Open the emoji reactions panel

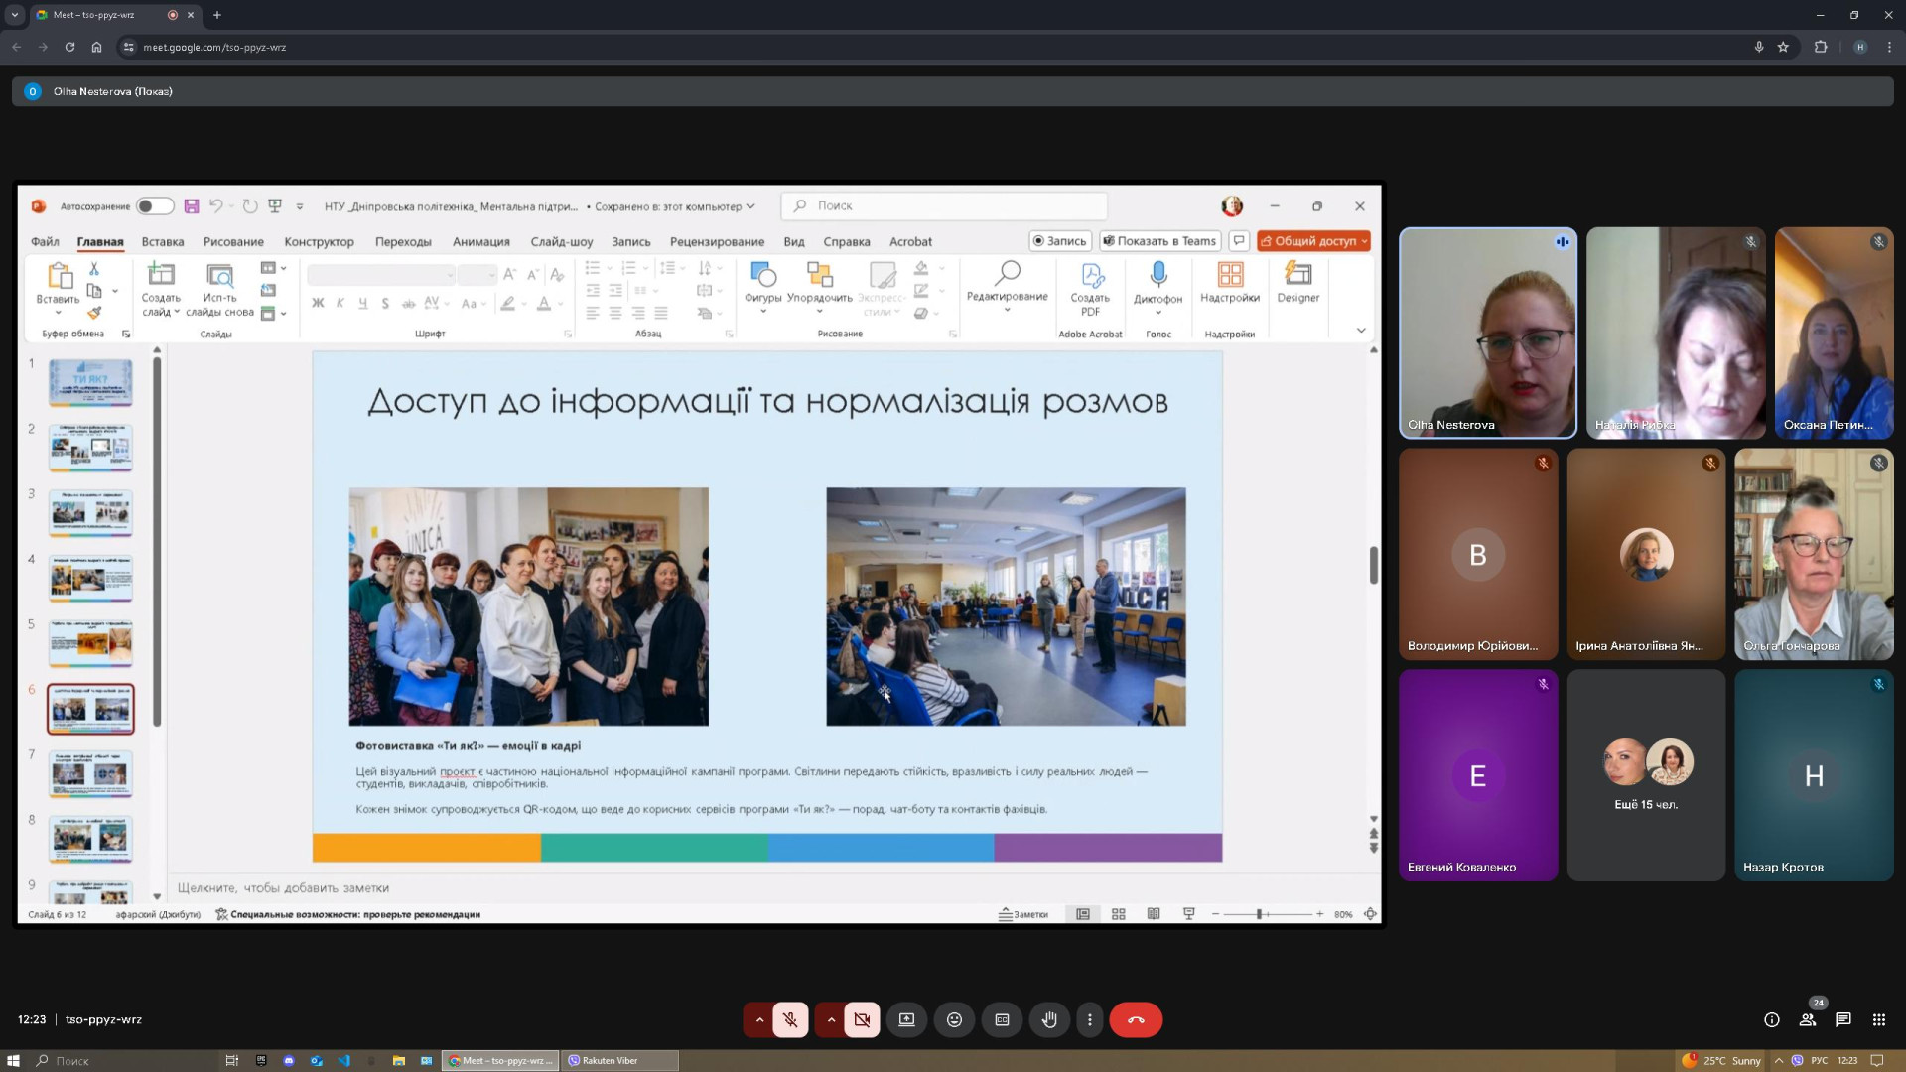click(x=954, y=1019)
